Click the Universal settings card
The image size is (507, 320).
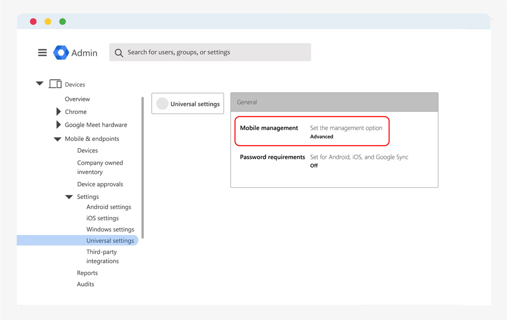click(x=188, y=104)
